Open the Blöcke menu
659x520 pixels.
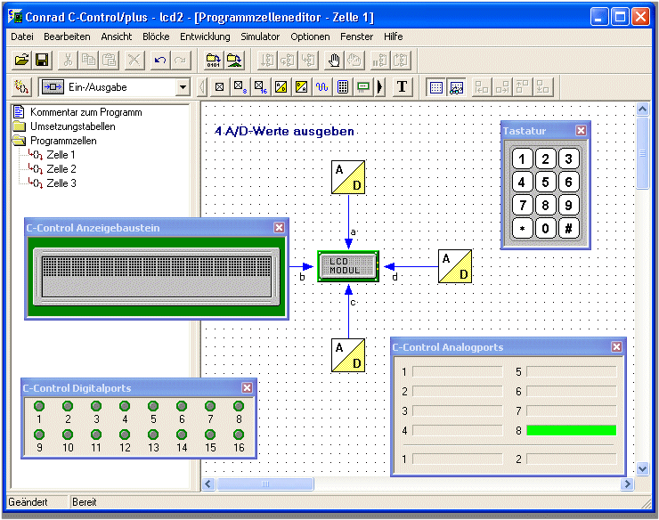pos(156,37)
